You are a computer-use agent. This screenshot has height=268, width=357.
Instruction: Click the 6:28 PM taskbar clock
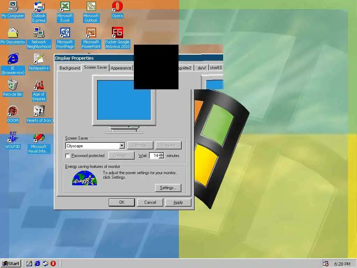pos(342,264)
